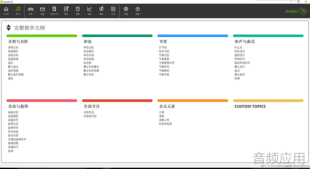Open the 旋律比较 topic
Screen dimensions: 310x169
[x=13, y=124]
